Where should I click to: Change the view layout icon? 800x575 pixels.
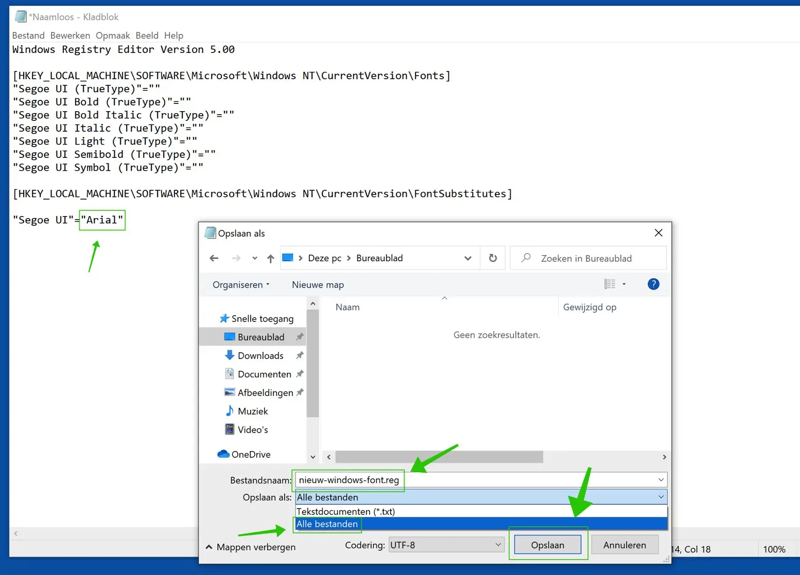pos(610,284)
